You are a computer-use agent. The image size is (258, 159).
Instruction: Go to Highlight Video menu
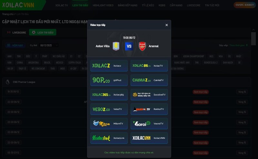pos(103,5)
